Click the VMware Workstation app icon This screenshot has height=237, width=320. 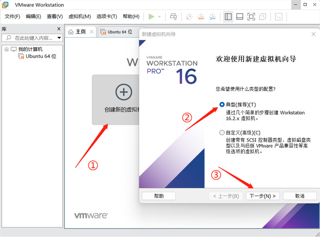tap(5, 5)
